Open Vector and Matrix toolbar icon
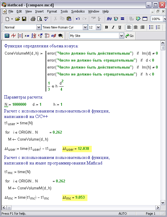This screenshot has height=217, width=167. [20, 36]
